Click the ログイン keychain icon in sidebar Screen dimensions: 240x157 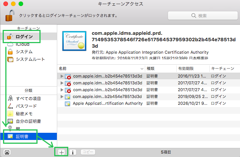[x=10, y=36]
